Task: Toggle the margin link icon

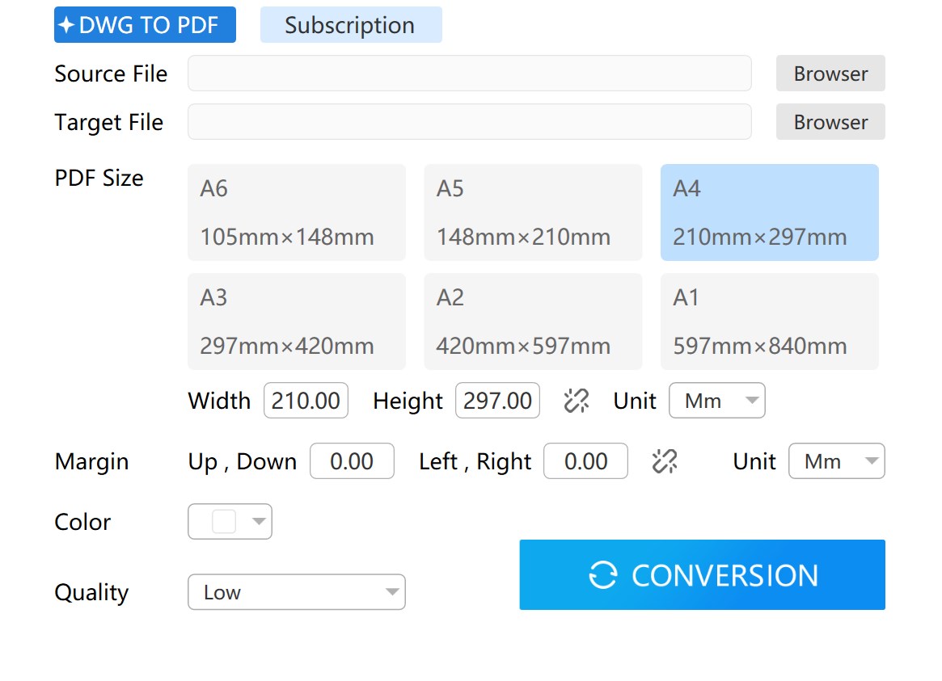Action: (x=664, y=461)
